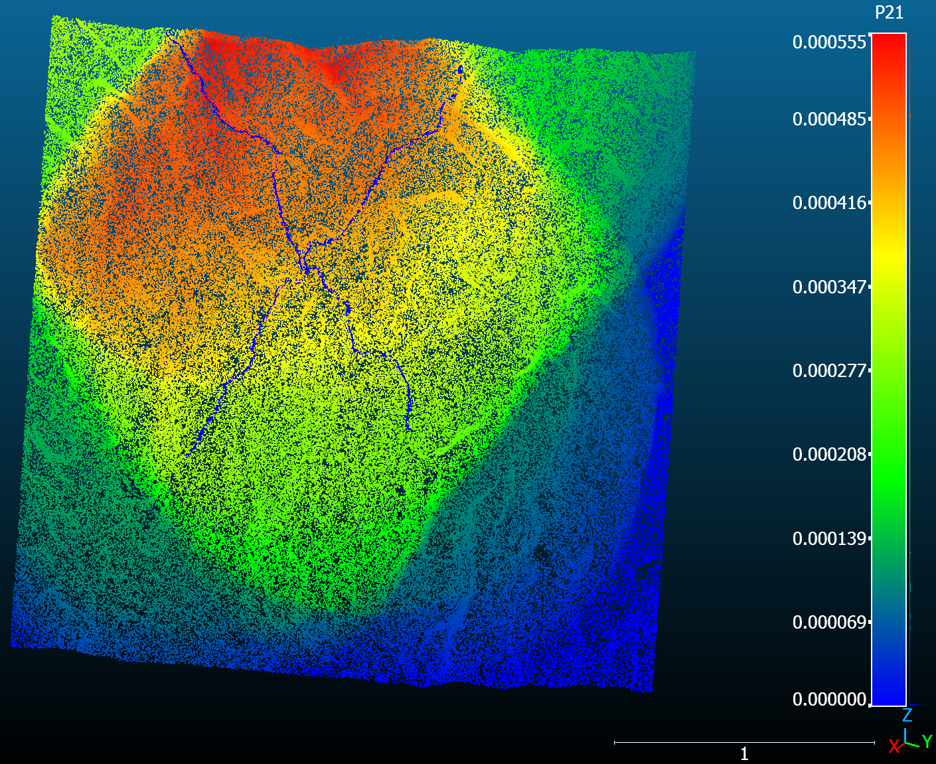The height and width of the screenshot is (764, 936).
Task: Click the 0.000555 maximum scale label
Action: pyautogui.click(x=829, y=42)
